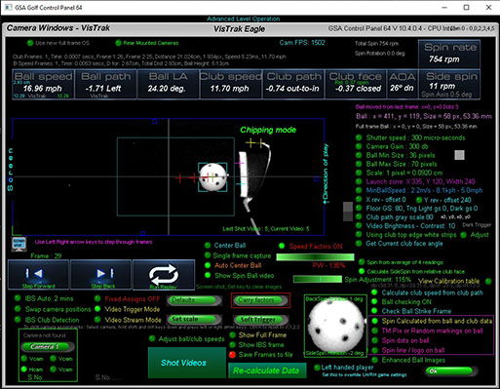Viewport: 500px width, 389px height.
Task: Adjust the Speed Factors green slider
Action: click(315, 256)
